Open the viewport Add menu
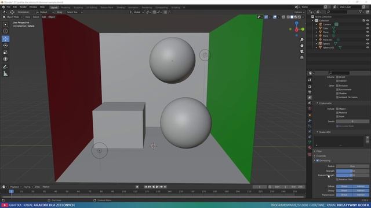This screenshot has width=371, height=208. (44, 17)
